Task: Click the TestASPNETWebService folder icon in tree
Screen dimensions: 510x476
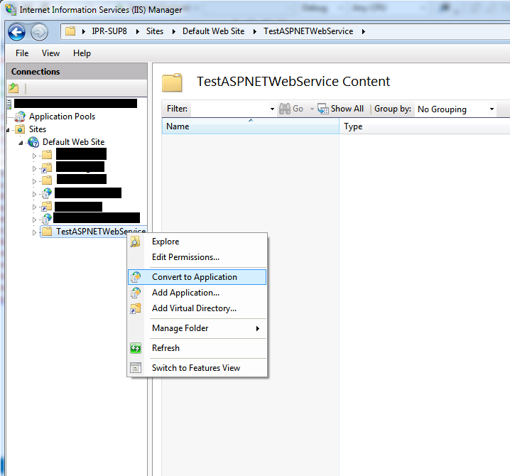Action: click(x=47, y=232)
